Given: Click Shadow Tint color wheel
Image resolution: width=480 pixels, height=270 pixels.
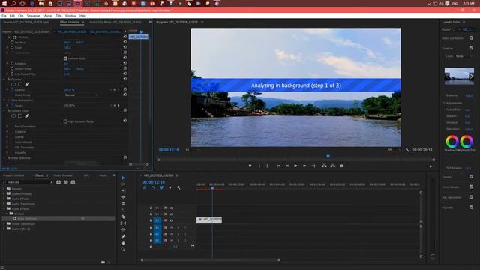Looking at the screenshot, I should click(x=452, y=142).
